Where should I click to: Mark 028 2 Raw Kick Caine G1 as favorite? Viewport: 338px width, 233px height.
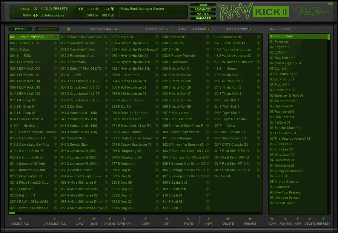click(x=56, y=208)
